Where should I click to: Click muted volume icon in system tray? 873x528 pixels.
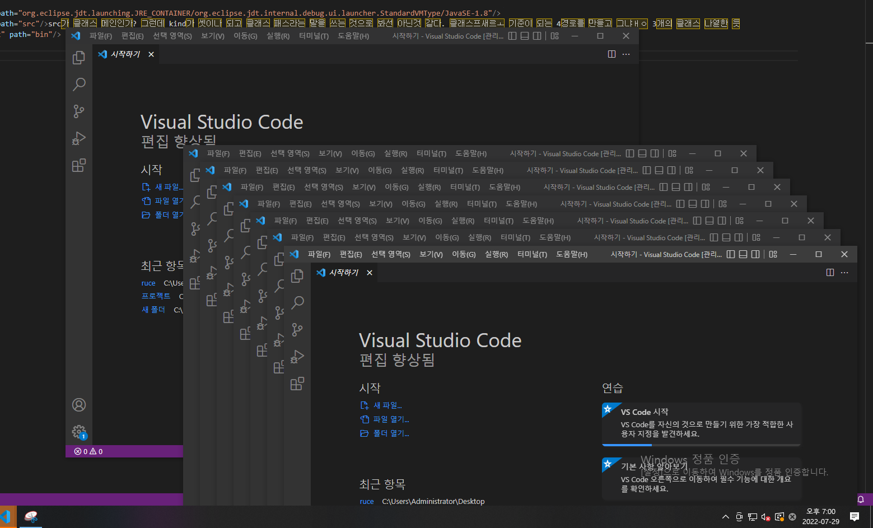point(766,517)
